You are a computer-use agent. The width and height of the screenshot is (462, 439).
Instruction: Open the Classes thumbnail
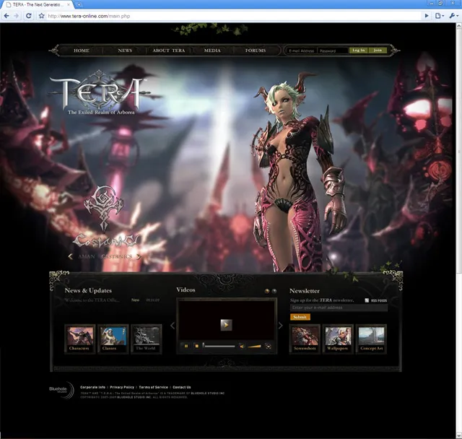pyautogui.click(x=113, y=339)
